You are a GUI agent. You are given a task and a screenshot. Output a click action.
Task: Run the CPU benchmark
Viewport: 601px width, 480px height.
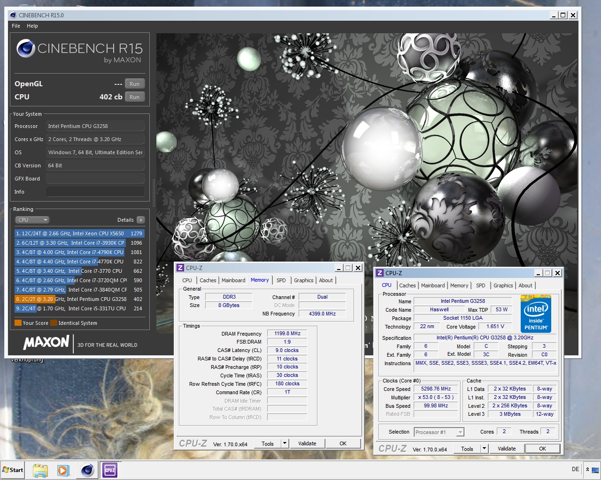tap(135, 97)
